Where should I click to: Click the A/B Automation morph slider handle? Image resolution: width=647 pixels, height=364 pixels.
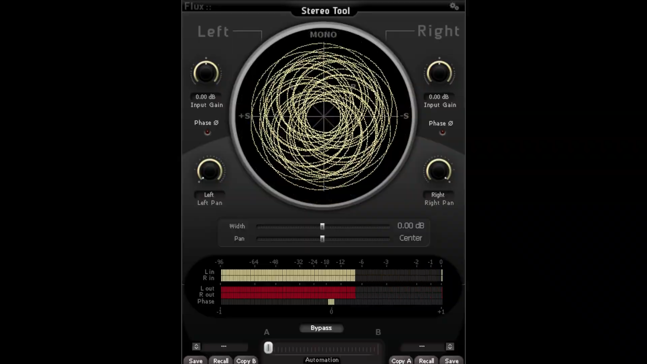(268, 348)
